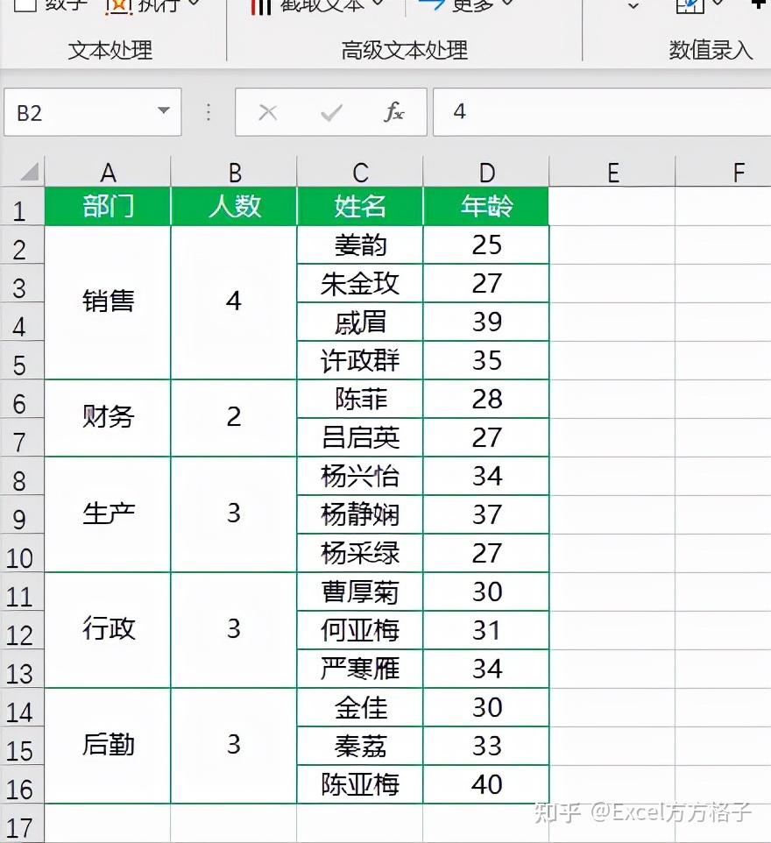Select the name cell 陈菲
The image size is (771, 843).
pos(360,399)
